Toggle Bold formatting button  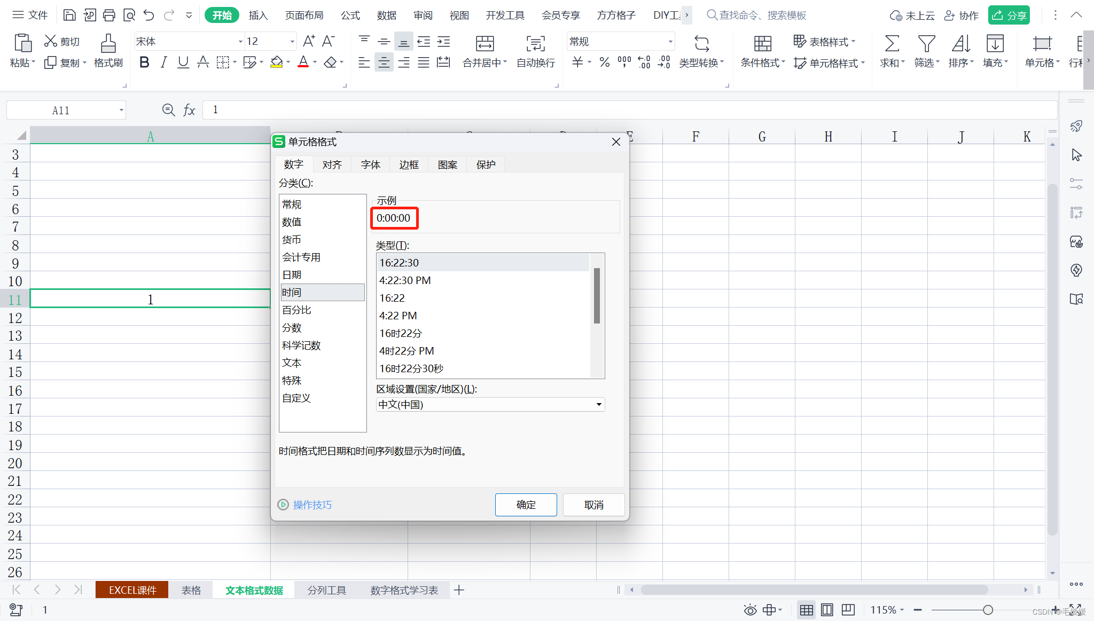click(144, 62)
